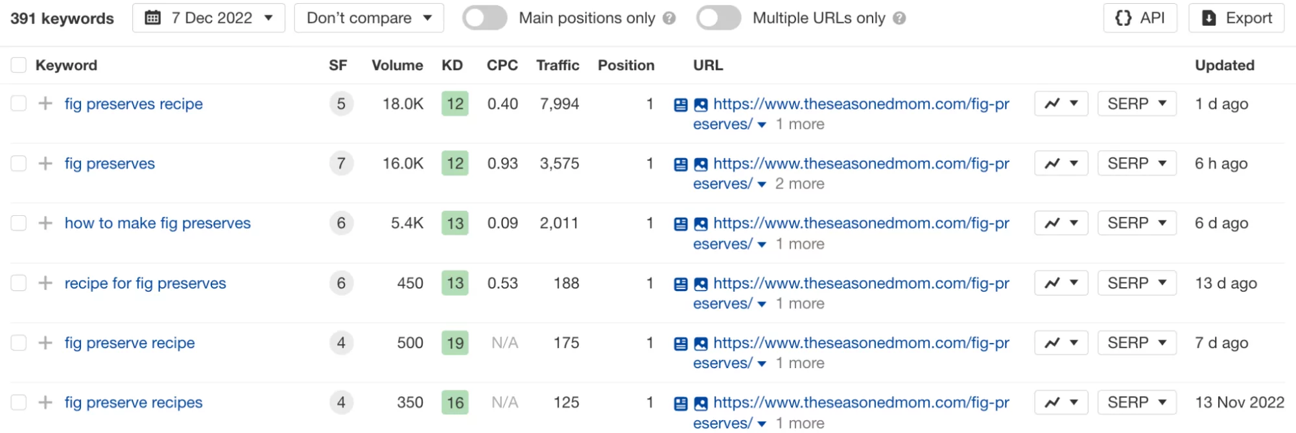Sort the table by Volume column
This screenshot has height=433, width=1296.
(397, 65)
